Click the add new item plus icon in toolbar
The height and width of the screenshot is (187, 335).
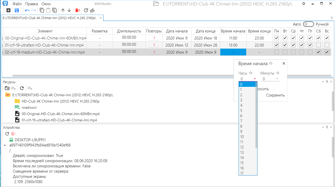pos(8,10)
